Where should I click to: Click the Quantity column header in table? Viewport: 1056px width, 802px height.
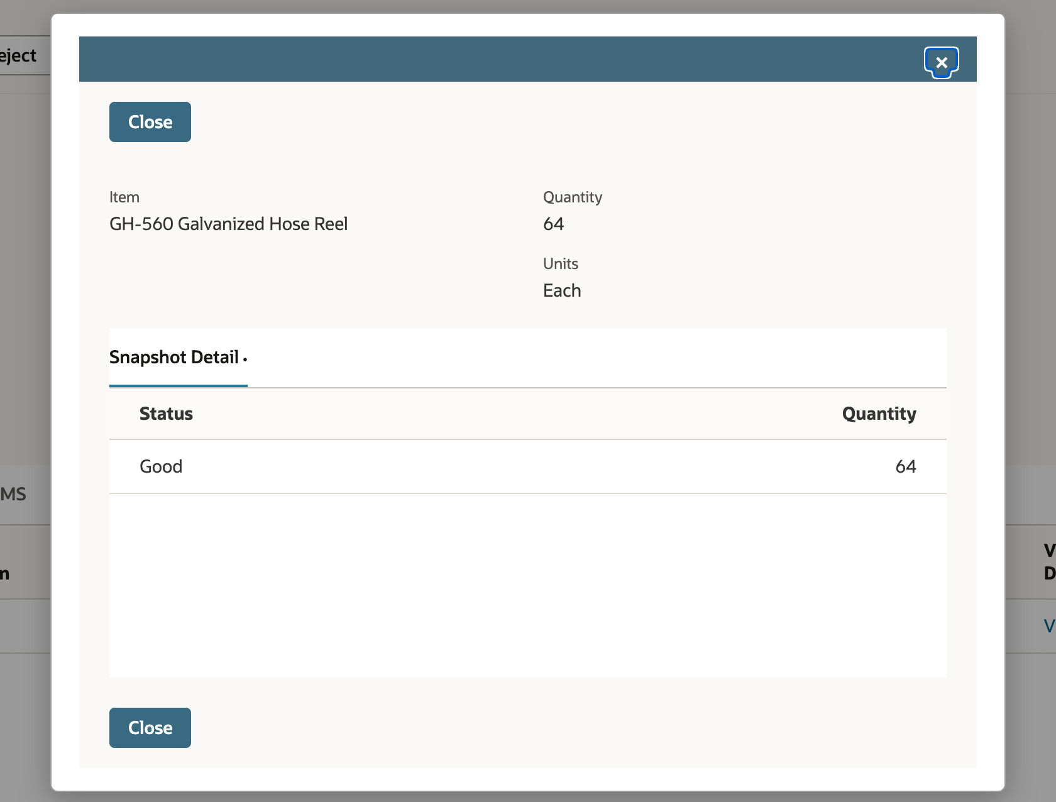(x=879, y=414)
